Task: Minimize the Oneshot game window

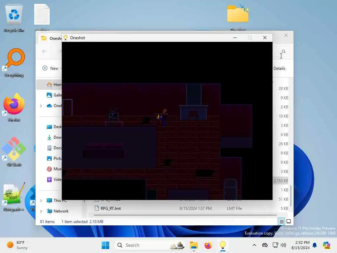Action: pyautogui.click(x=235, y=38)
